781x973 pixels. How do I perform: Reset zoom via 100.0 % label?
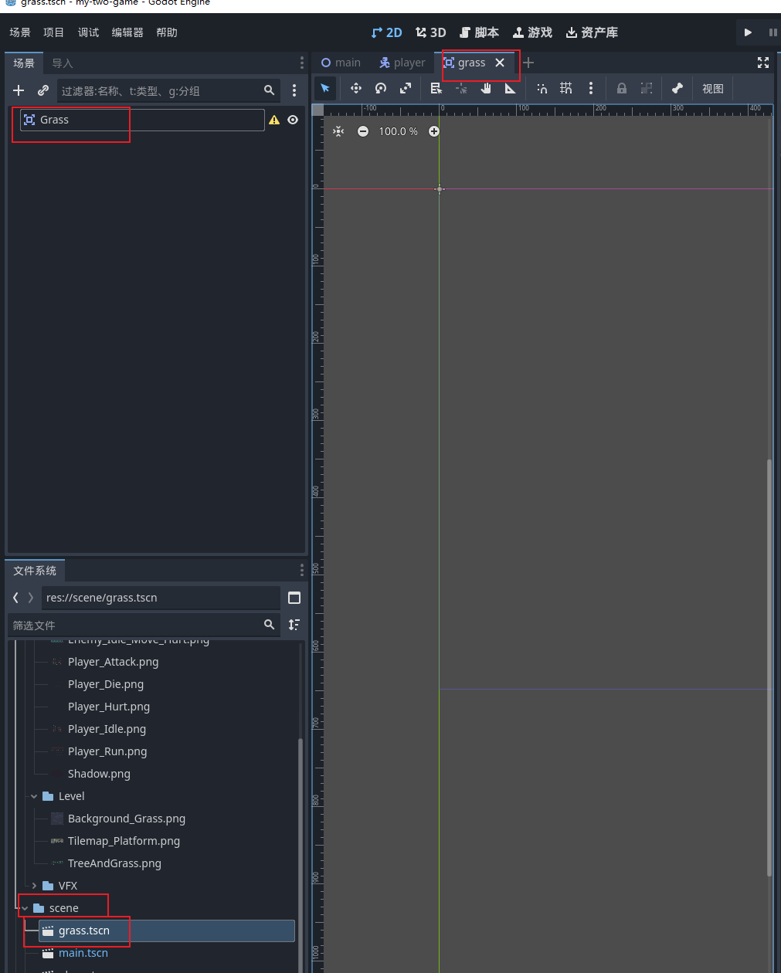pos(398,131)
